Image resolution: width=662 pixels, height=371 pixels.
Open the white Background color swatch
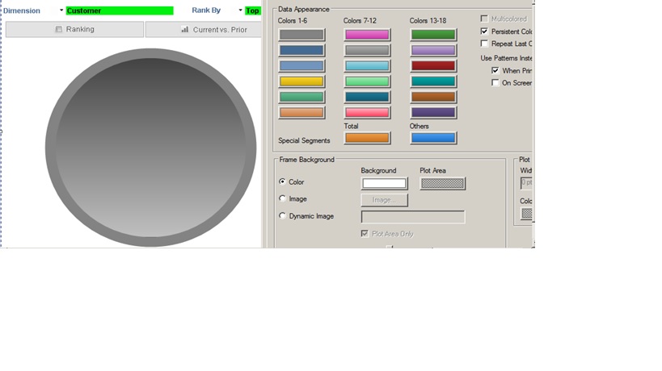coord(384,183)
